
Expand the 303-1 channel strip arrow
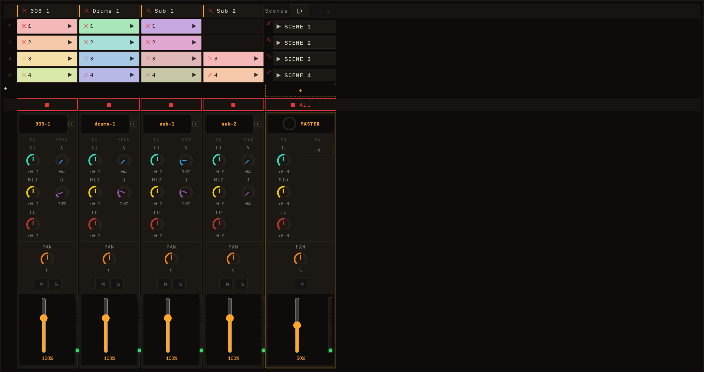point(72,124)
